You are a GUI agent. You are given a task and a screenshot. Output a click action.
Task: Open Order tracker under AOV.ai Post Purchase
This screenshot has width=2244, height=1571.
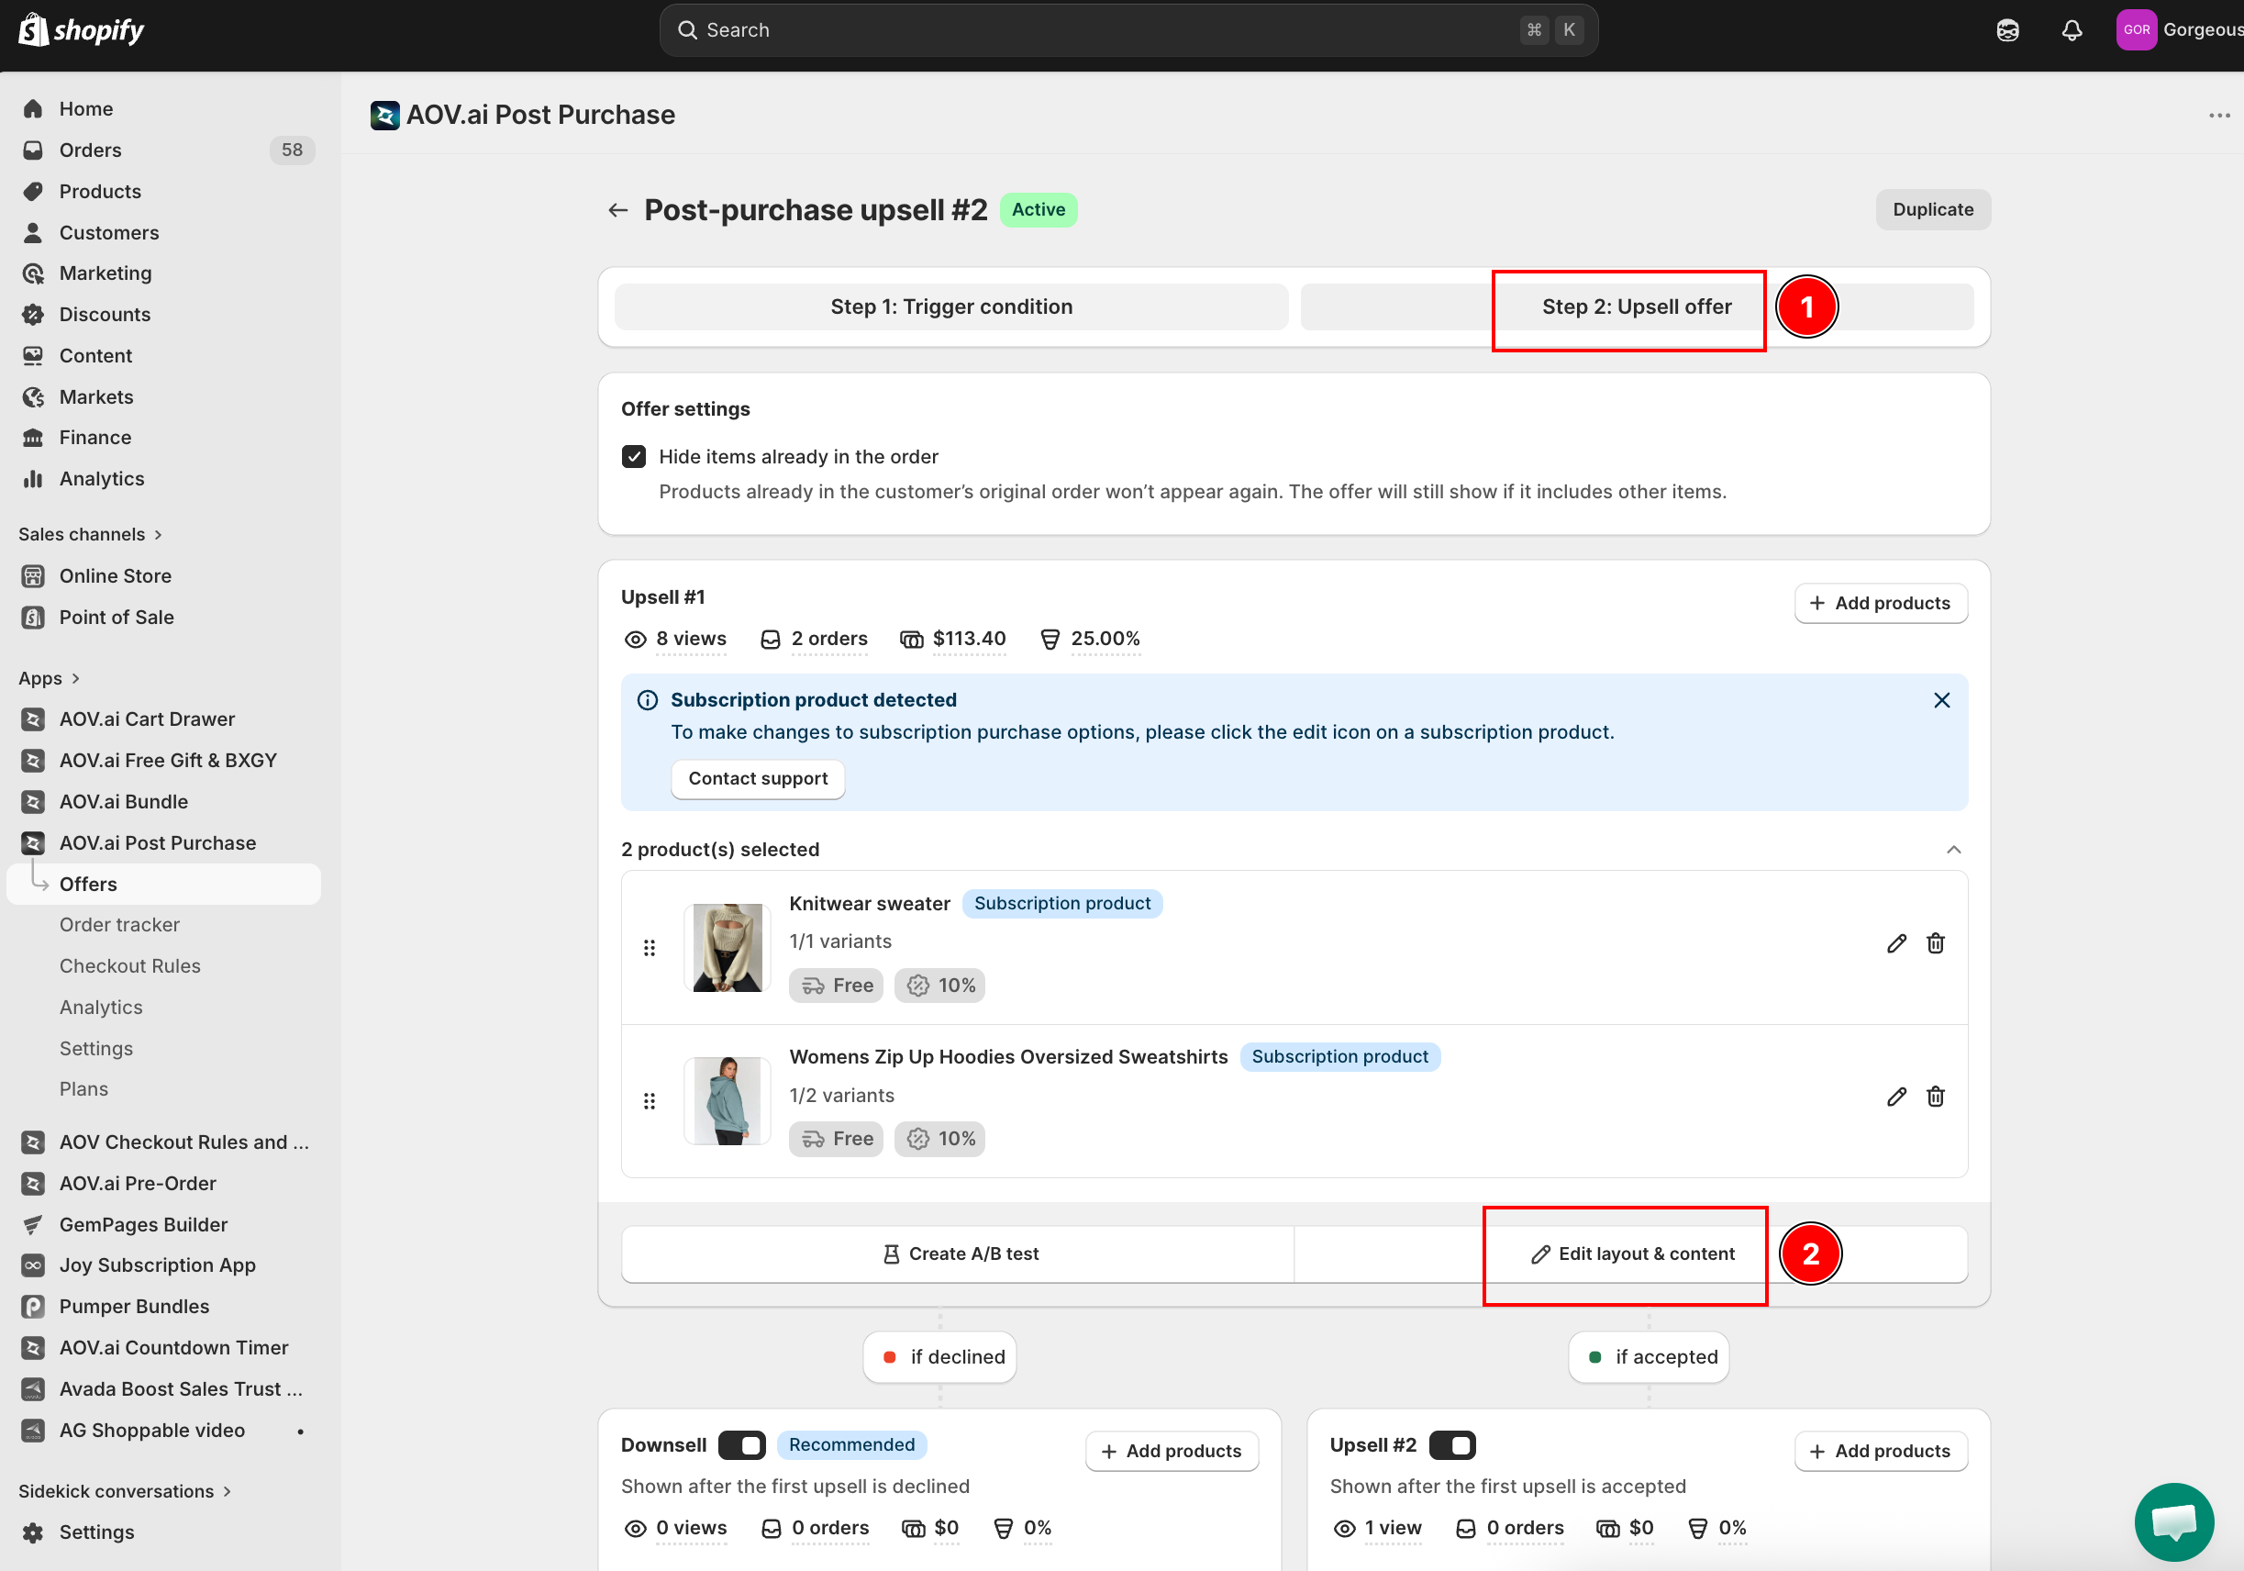tap(162, 925)
